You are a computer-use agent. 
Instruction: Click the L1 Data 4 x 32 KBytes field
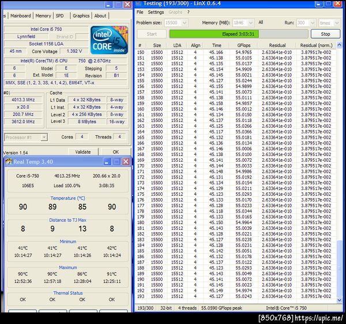(87, 100)
